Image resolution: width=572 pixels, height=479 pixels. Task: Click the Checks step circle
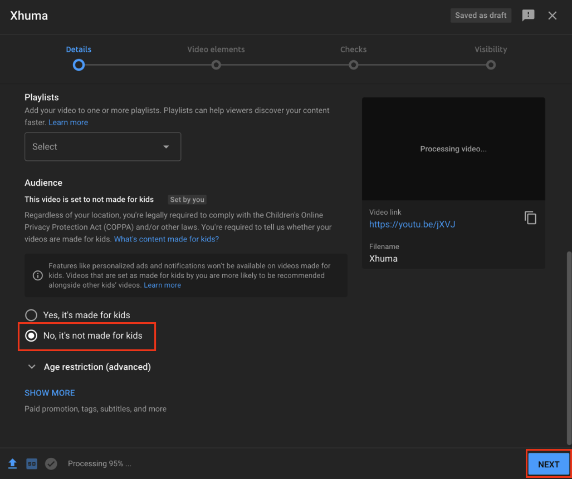[353, 65]
